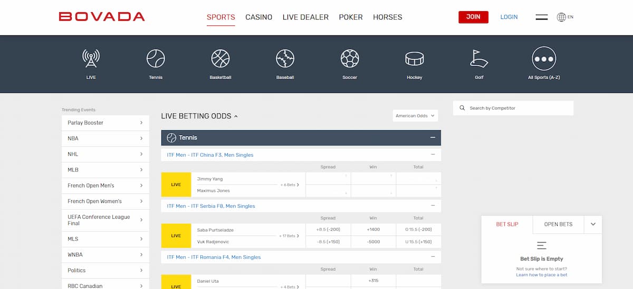
Task: Click the Search by Competitor field
Action: [513, 108]
